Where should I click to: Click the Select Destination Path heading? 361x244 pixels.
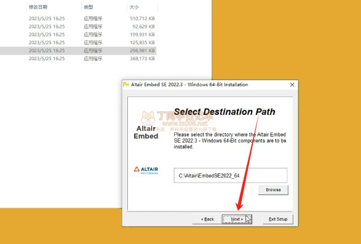click(224, 112)
